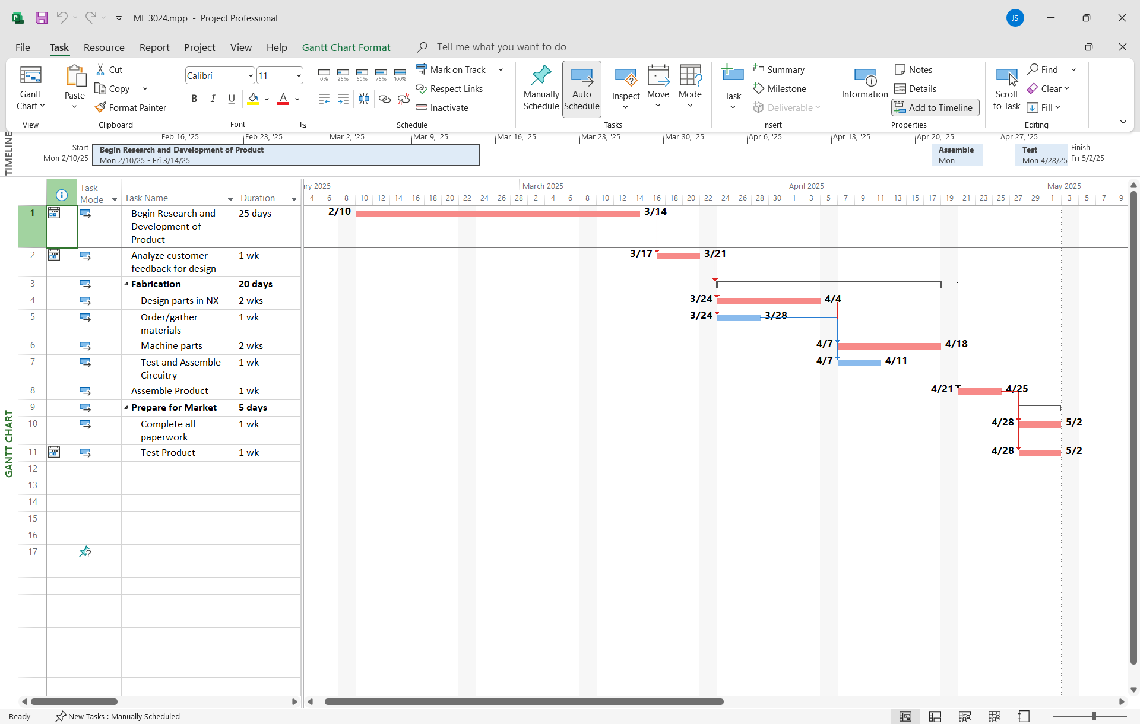Toggle italic formatting
The image size is (1140, 724).
pyautogui.click(x=213, y=99)
